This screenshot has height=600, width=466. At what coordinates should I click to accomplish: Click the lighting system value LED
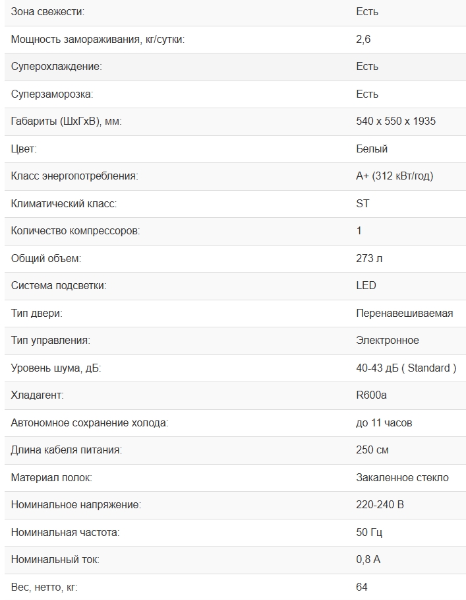[366, 285]
